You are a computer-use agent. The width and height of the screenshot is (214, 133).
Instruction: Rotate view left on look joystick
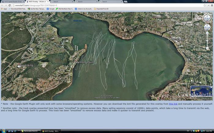tap(205, 18)
